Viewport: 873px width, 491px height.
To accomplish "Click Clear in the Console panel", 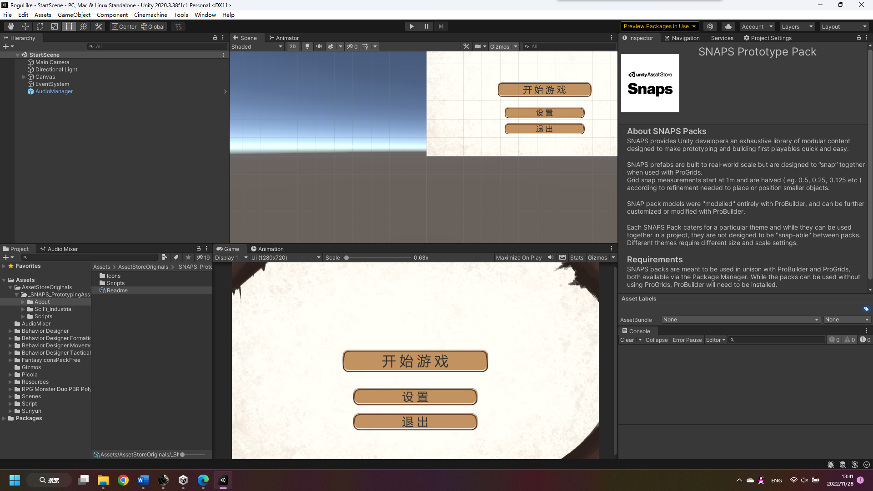I will click(627, 340).
